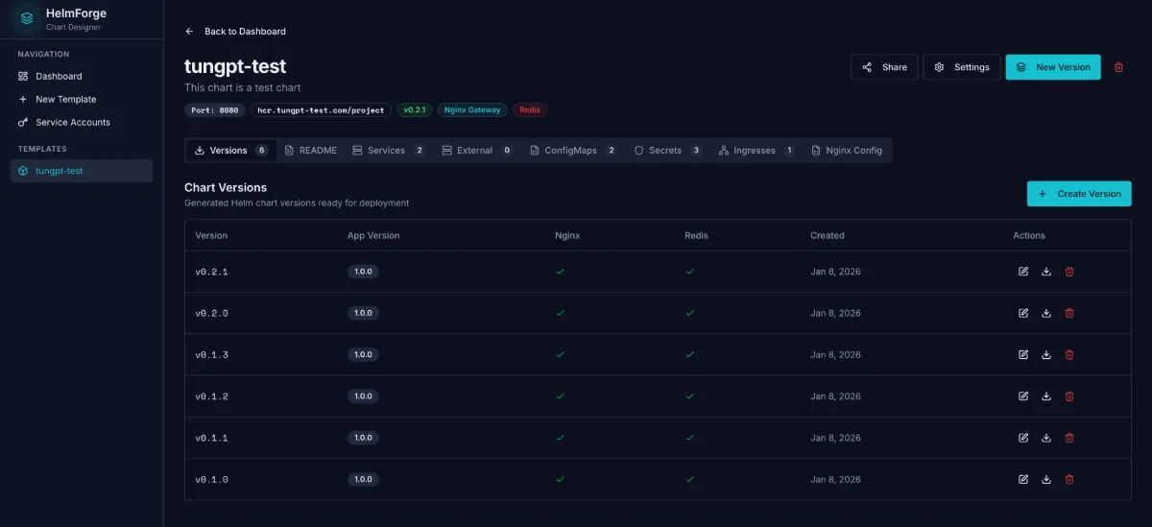Screen dimensions: 1152x527
Task: Click the HelmForge logo icon
Action: tap(27, 18)
